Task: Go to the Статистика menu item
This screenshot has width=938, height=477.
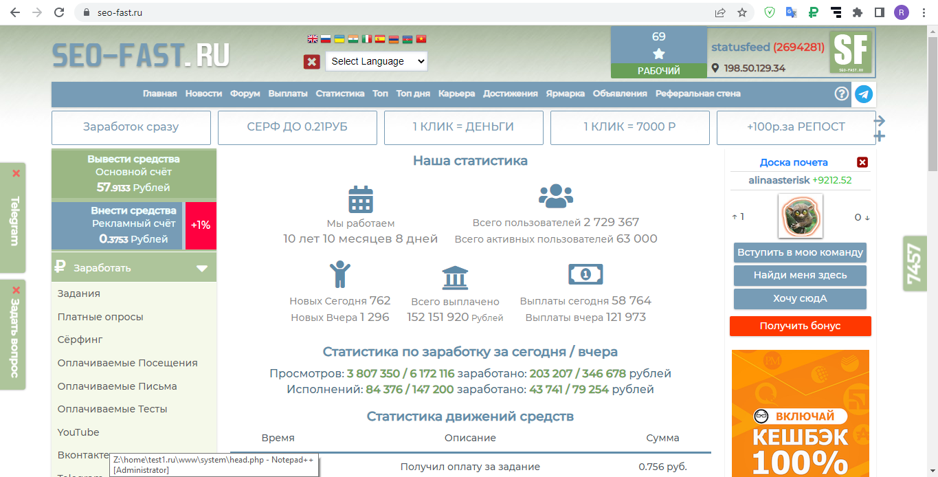Action: click(339, 93)
